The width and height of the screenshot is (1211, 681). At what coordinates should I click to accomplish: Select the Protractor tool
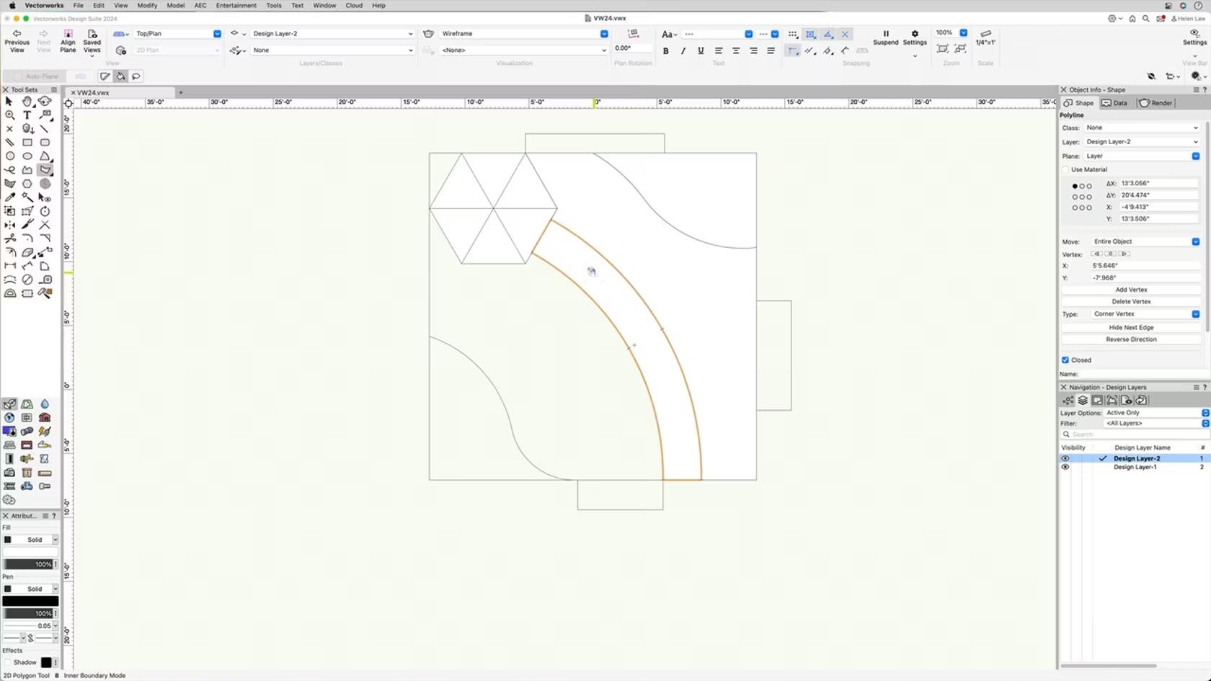tap(9, 293)
